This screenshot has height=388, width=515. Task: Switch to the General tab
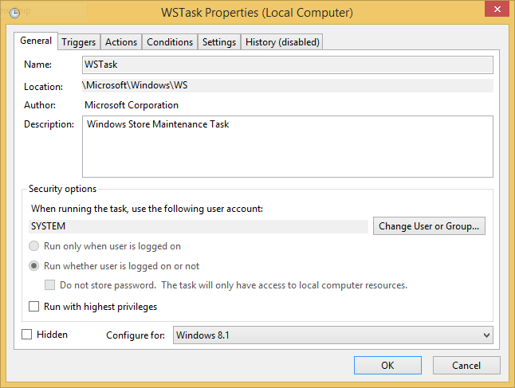click(36, 41)
